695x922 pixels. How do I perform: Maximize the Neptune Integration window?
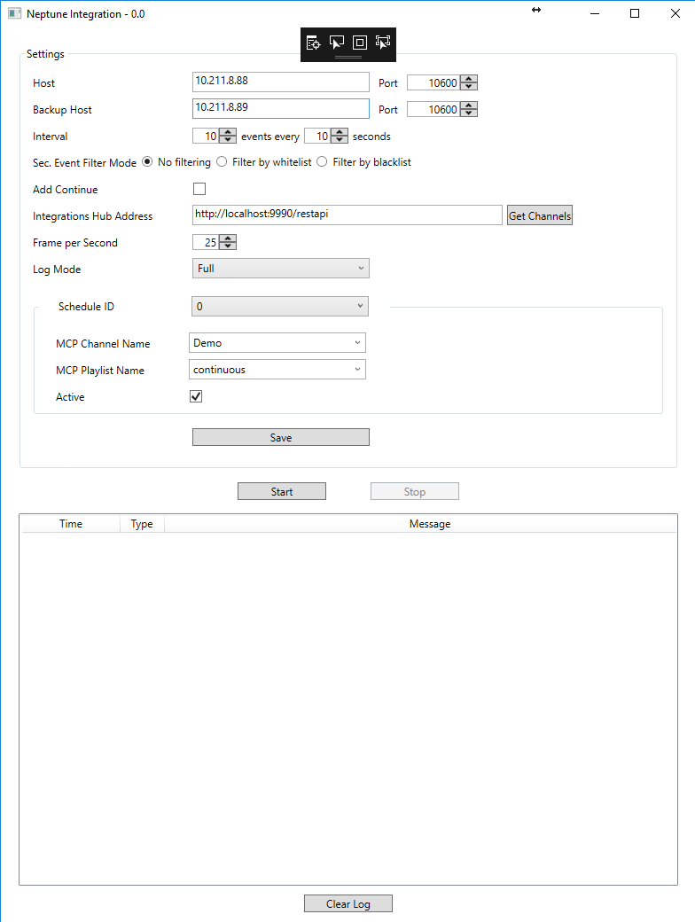coord(635,13)
